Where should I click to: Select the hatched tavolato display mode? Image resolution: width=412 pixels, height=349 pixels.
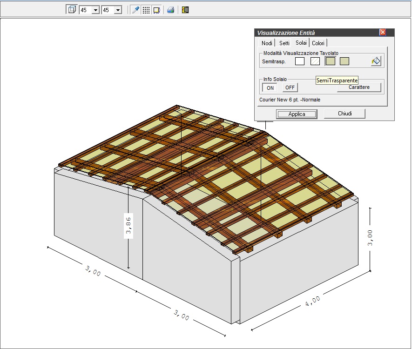pyautogui.click(x=315, y=61)
